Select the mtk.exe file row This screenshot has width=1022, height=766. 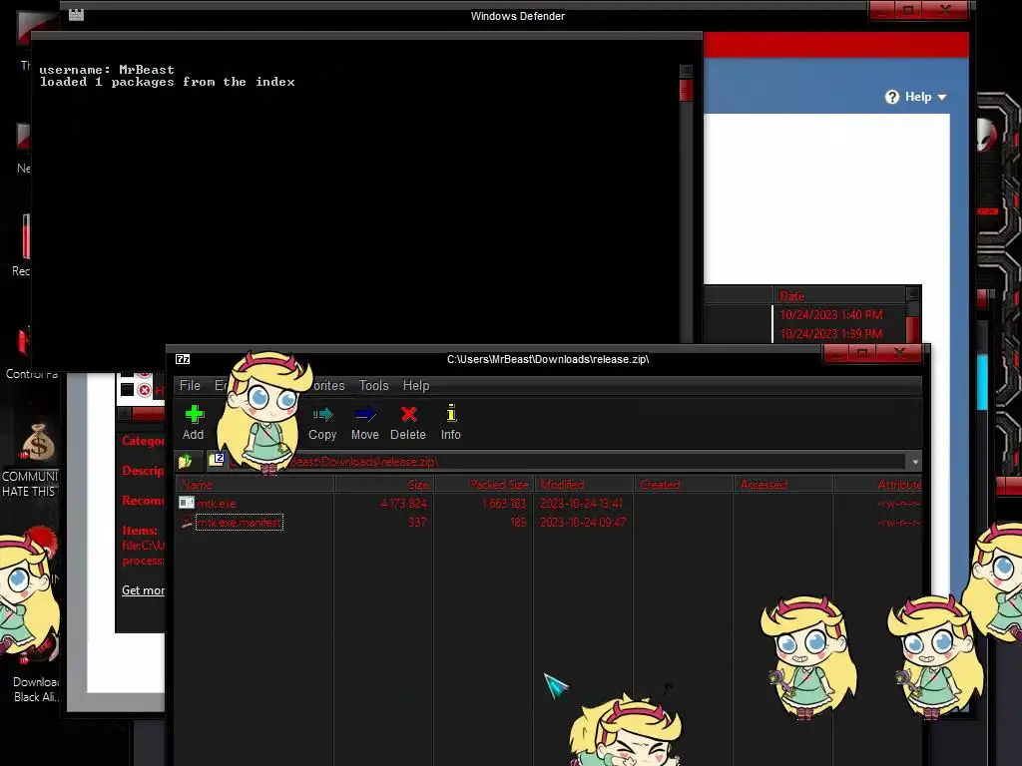coord(550,504)
